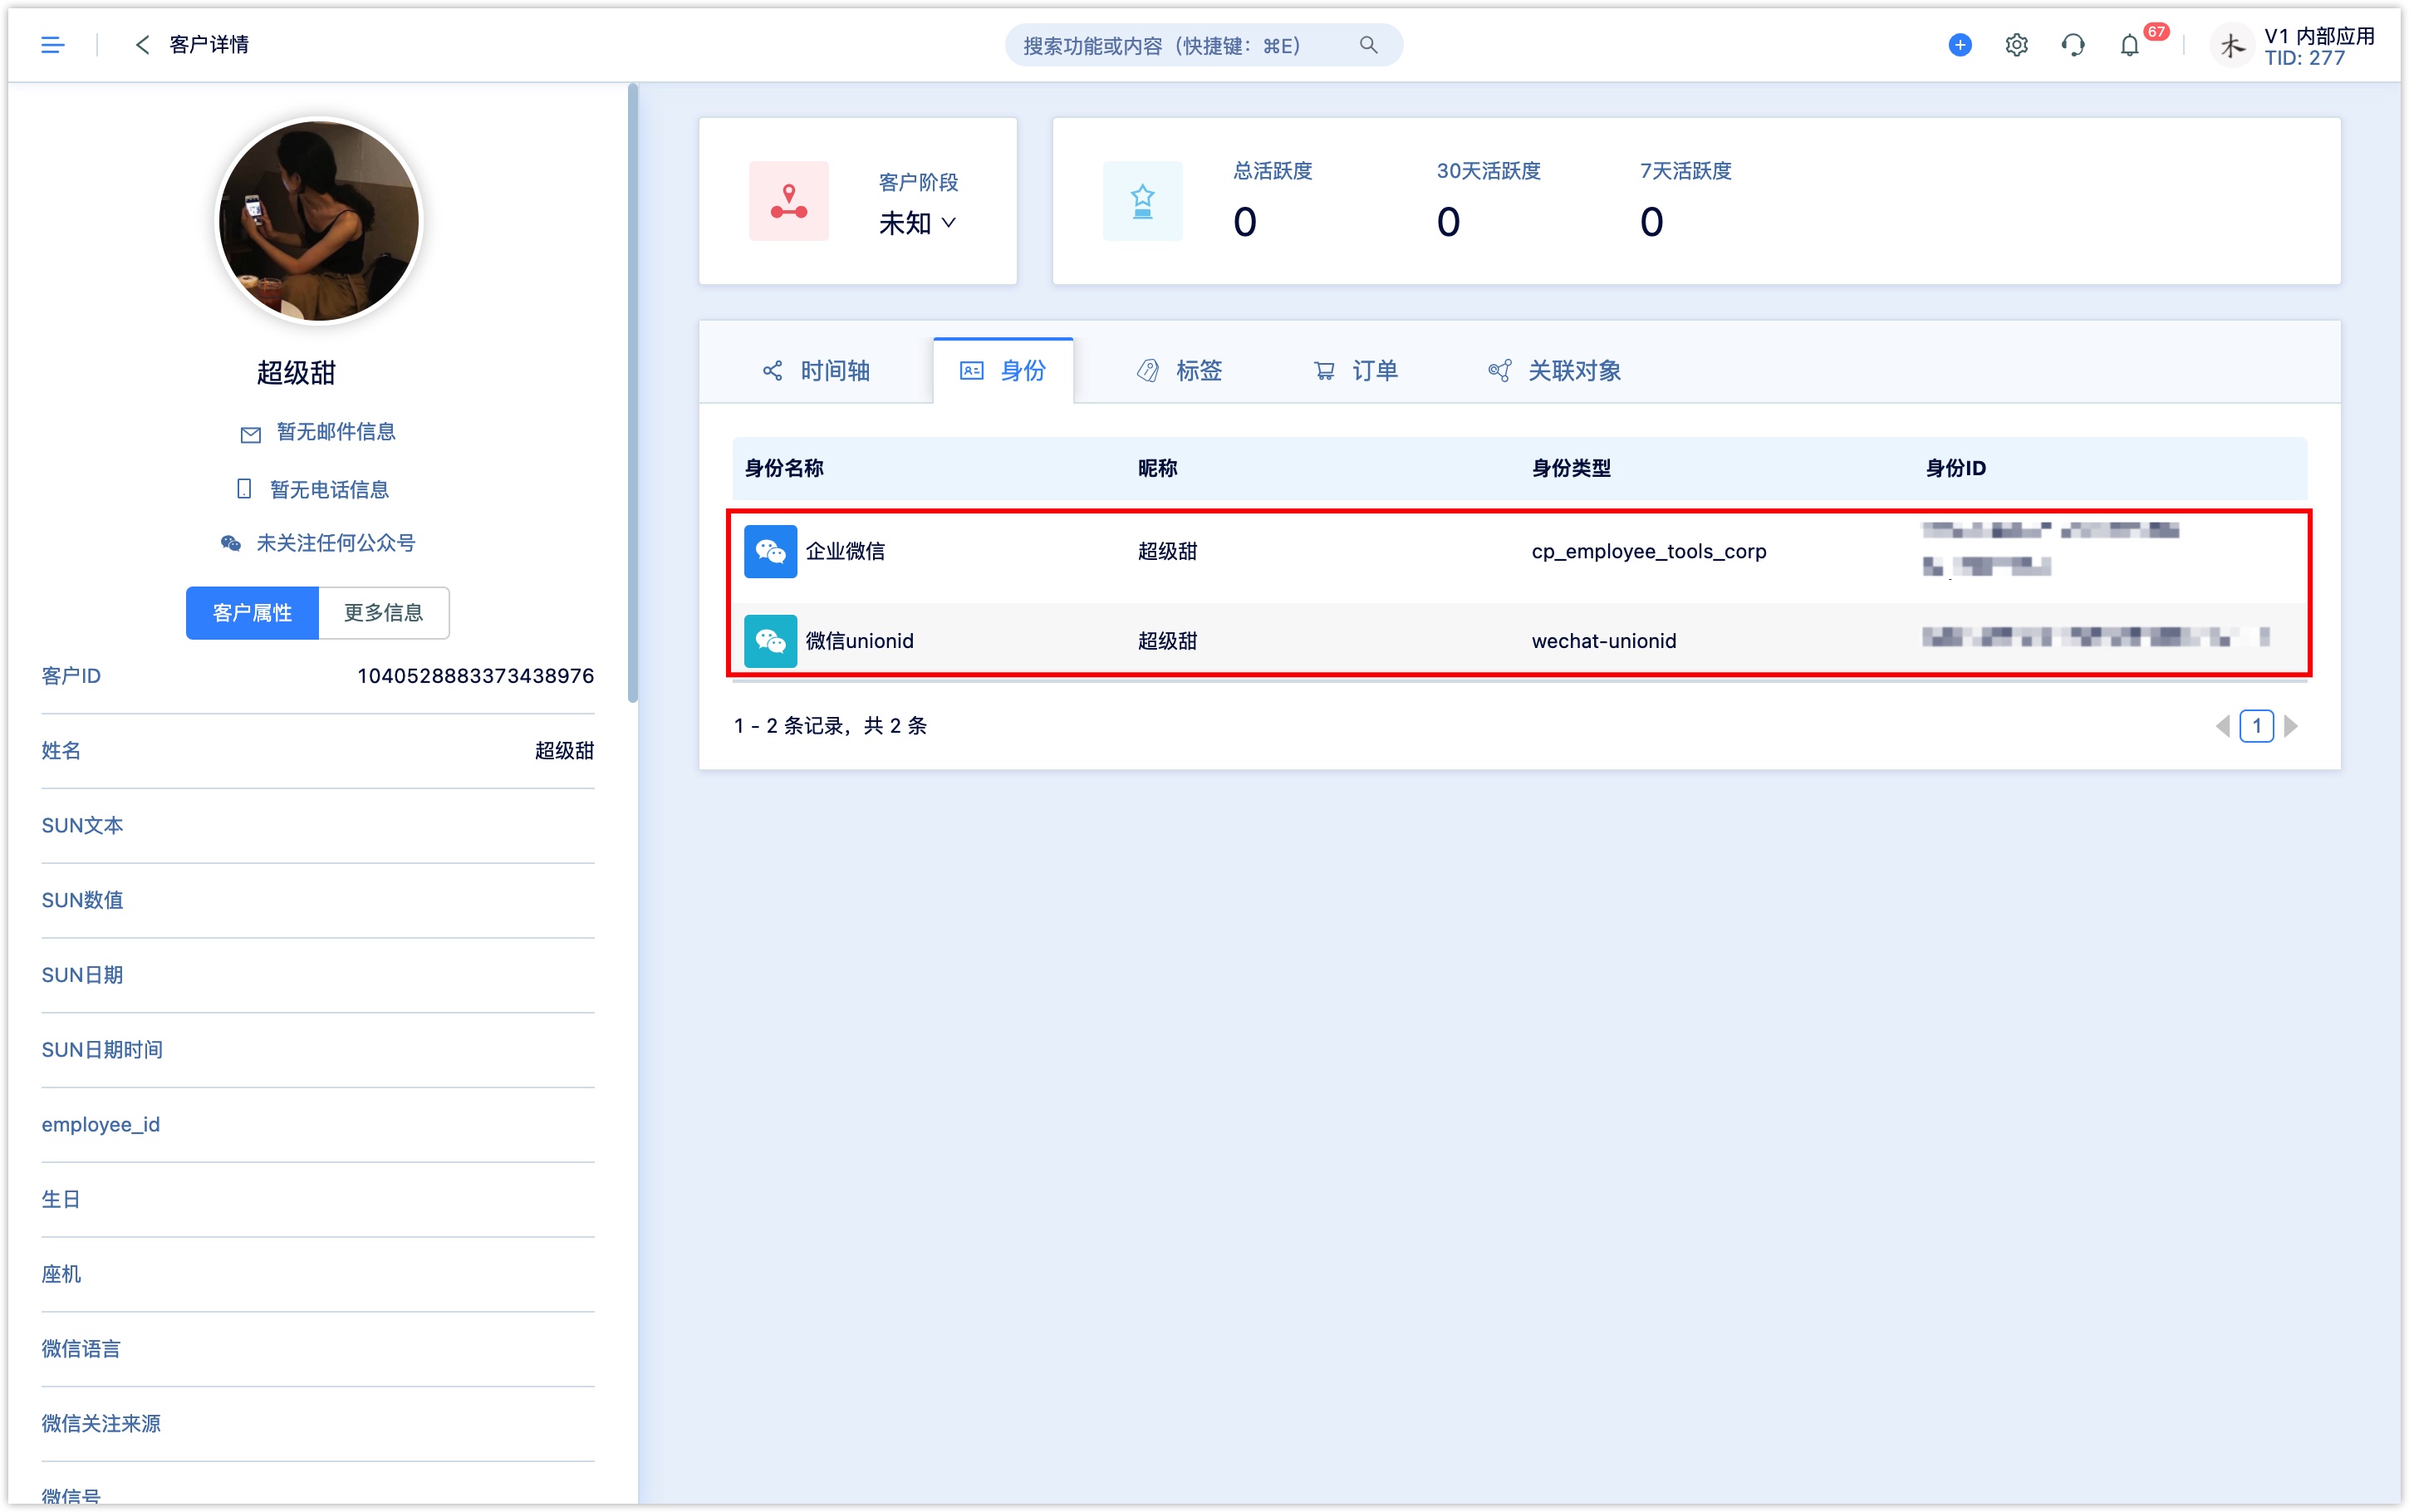Click page number 1

point(2256,726)
